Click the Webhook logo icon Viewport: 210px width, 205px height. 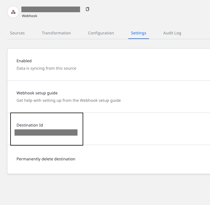pos(13,12)
